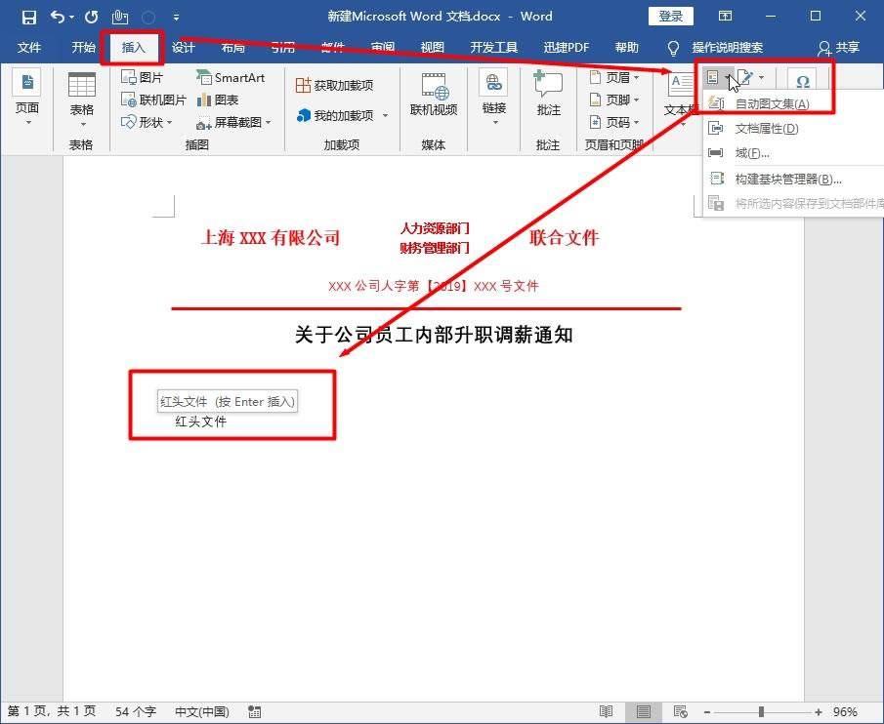Switch to the 审阅 ribbon tab
This screenshot has height=724, width=884.
tap(382, 46)
